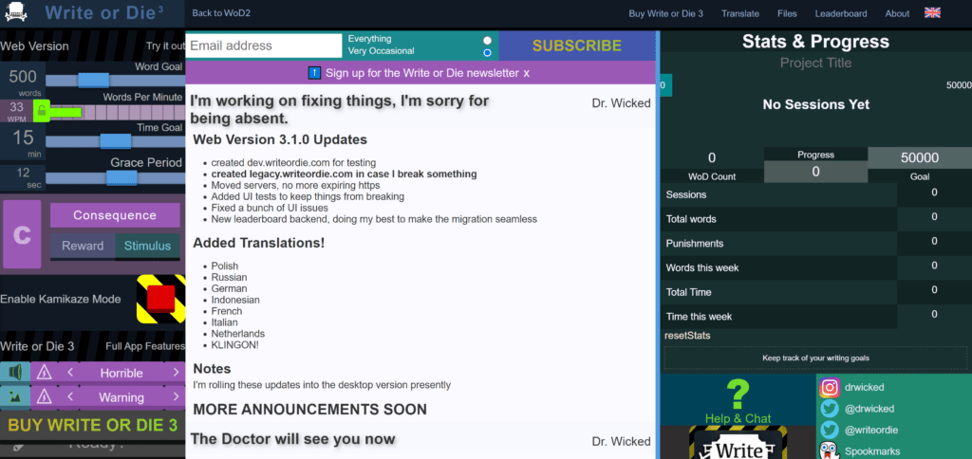
Task: Click the Grace Period slider handle
Action: [x=121, y=177]
